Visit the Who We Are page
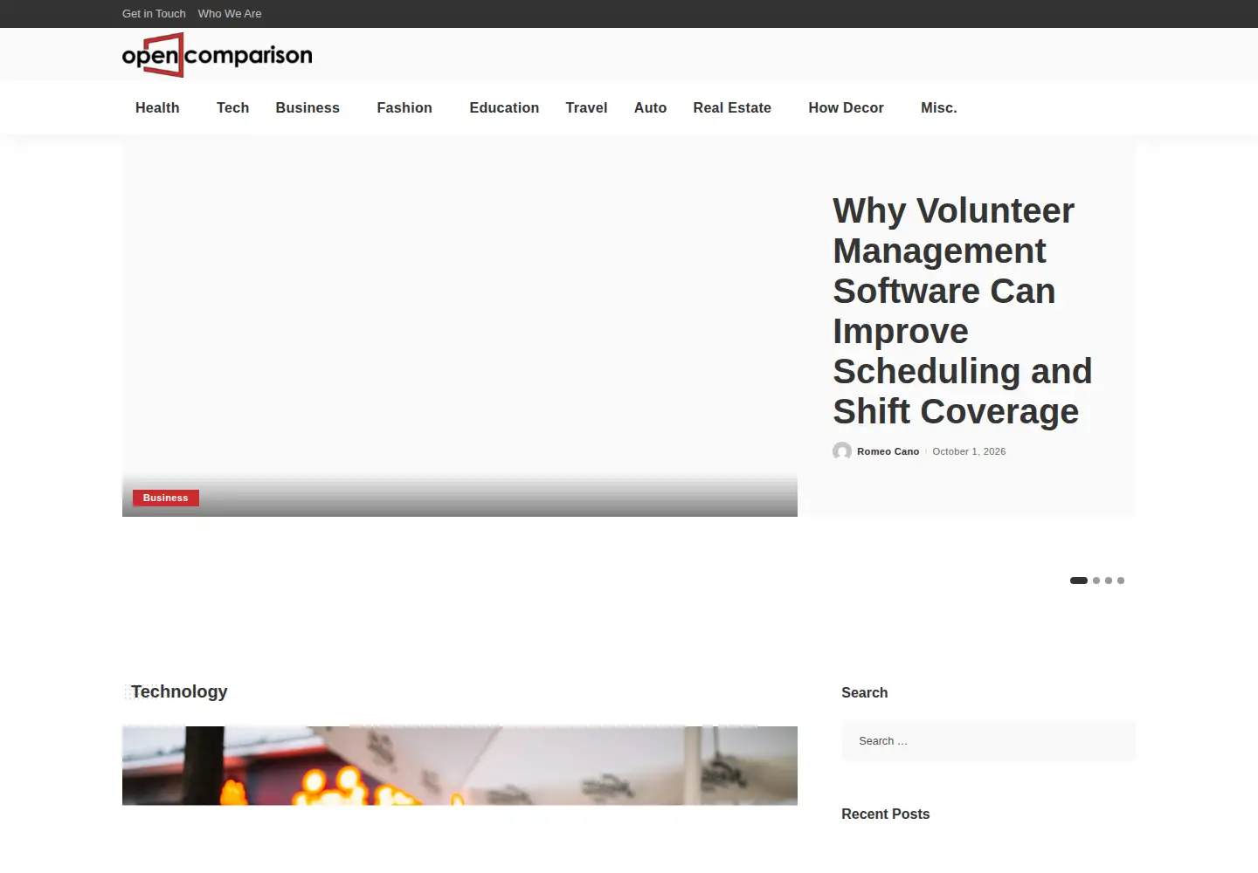The image size is (1258, 873). (230, 14)
